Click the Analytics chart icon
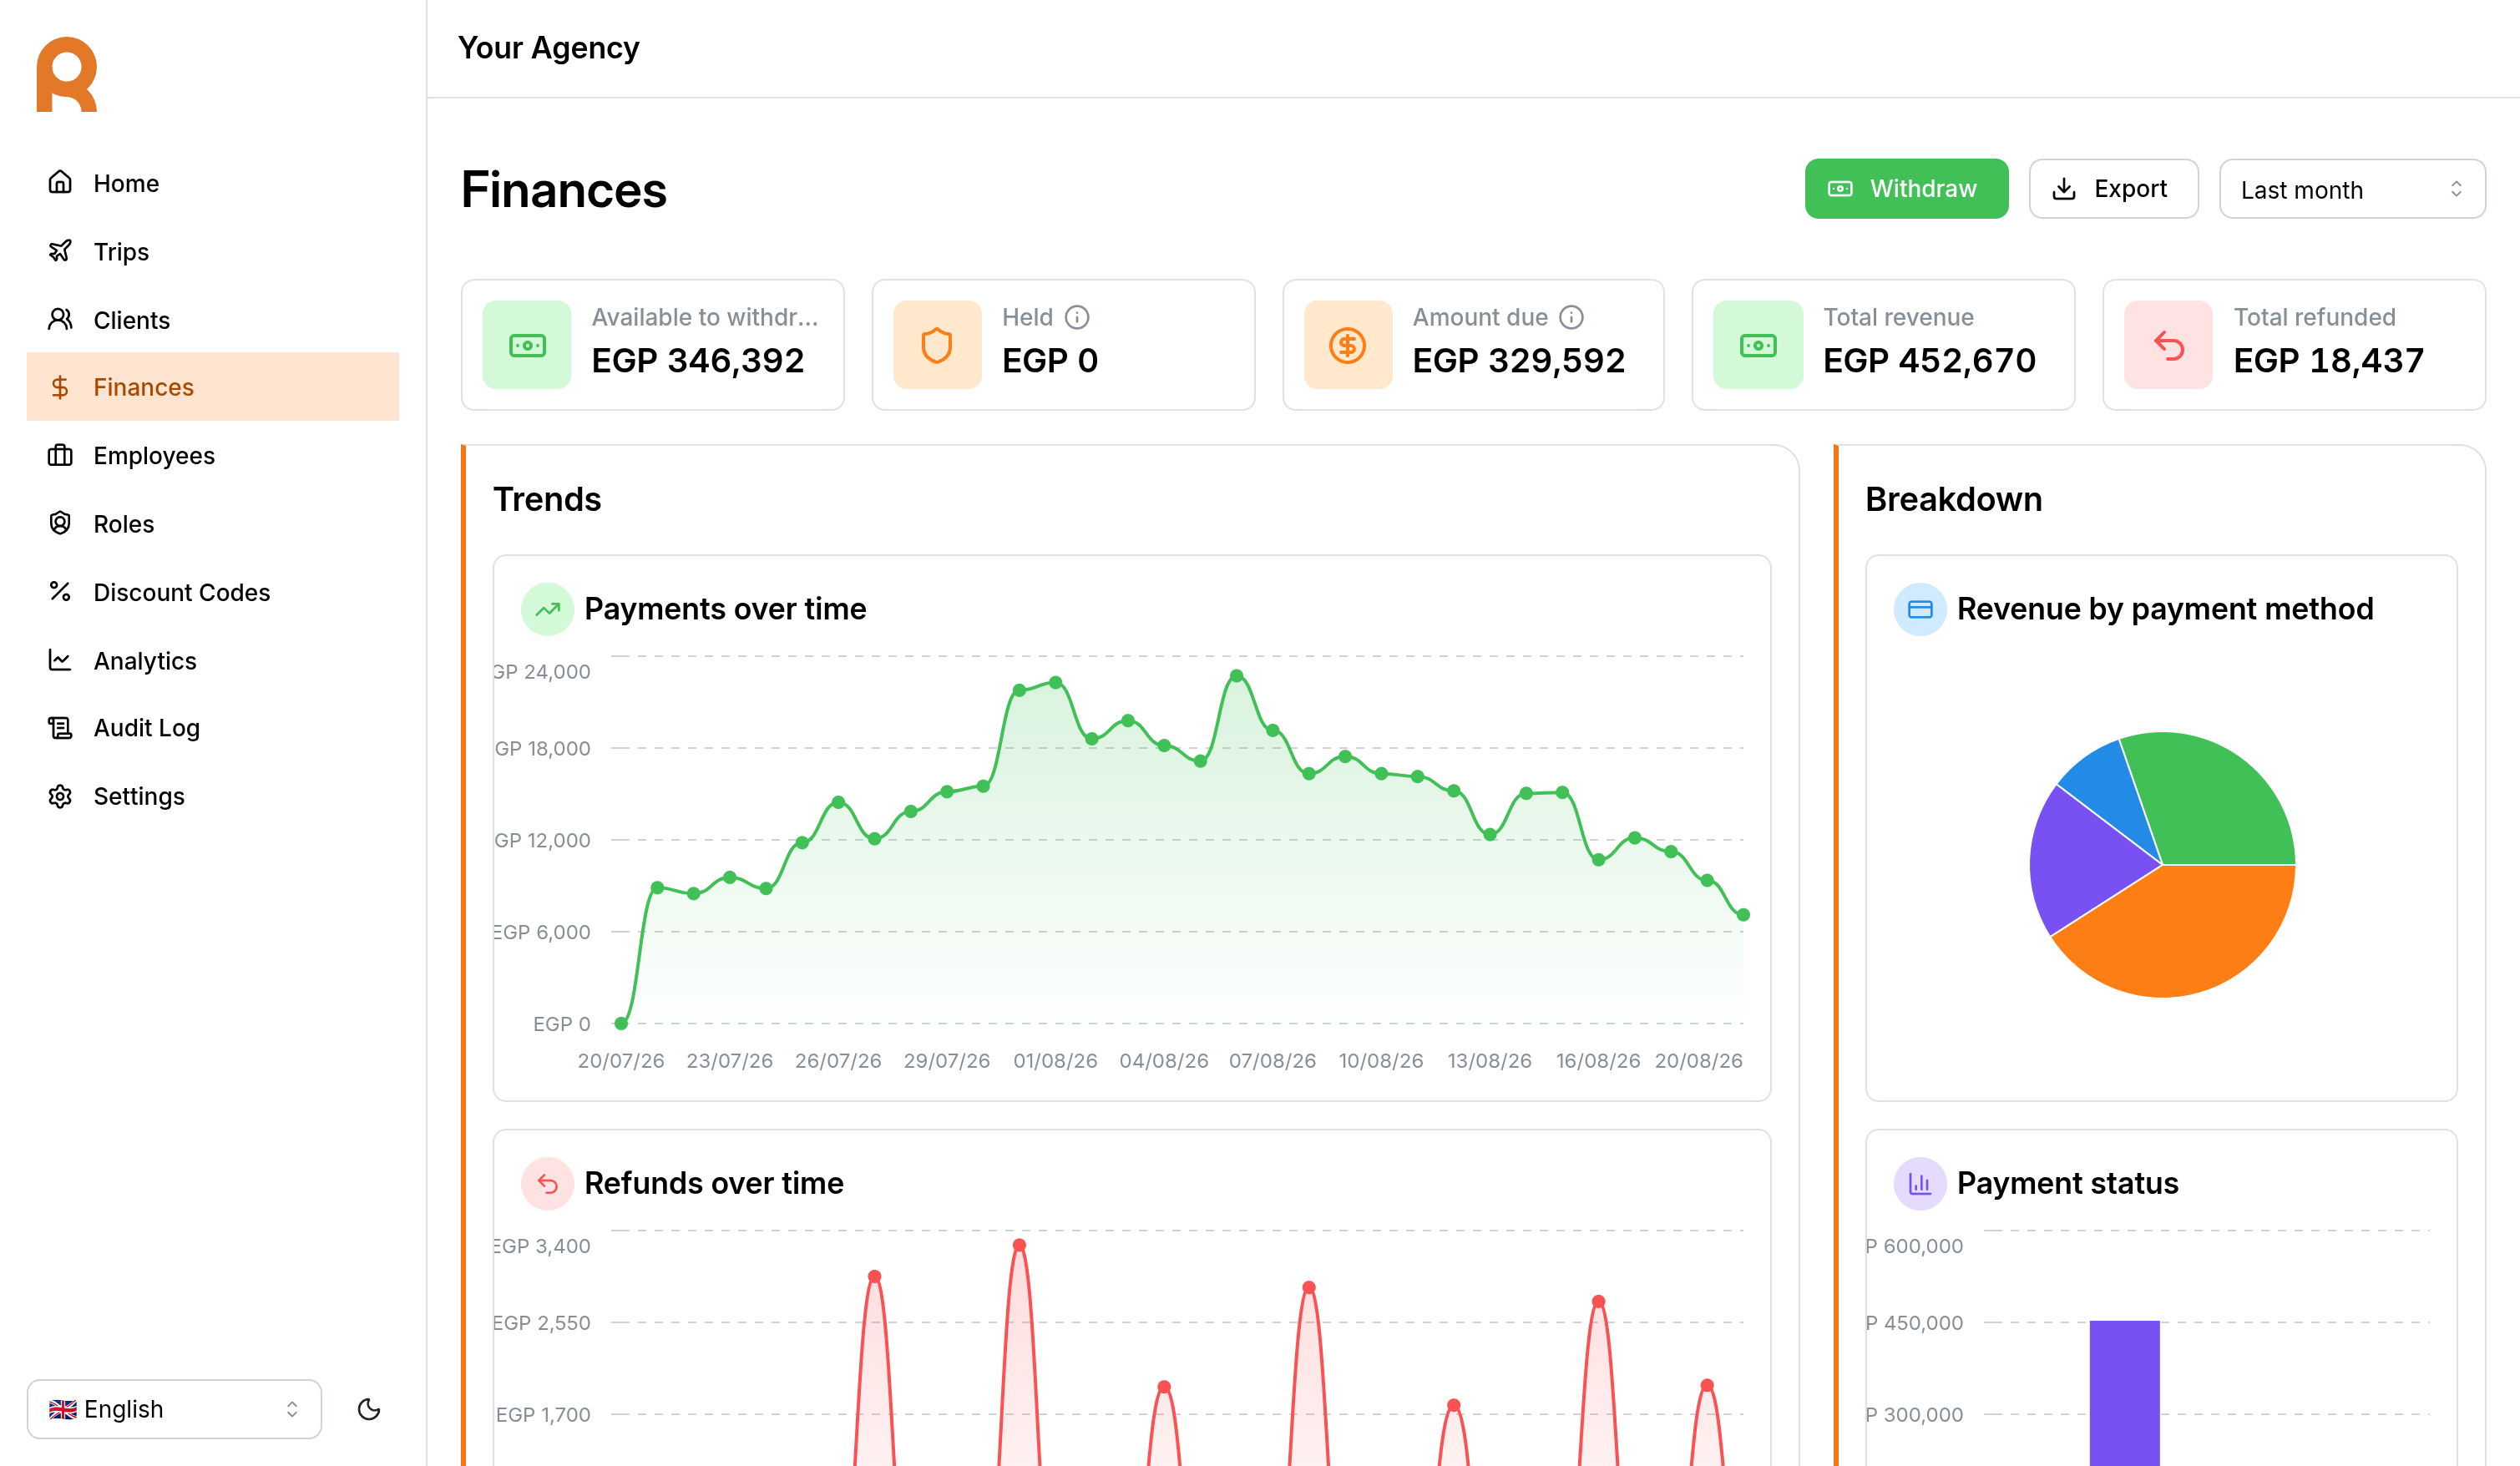2520x1466 pixels. pos(60,660)
